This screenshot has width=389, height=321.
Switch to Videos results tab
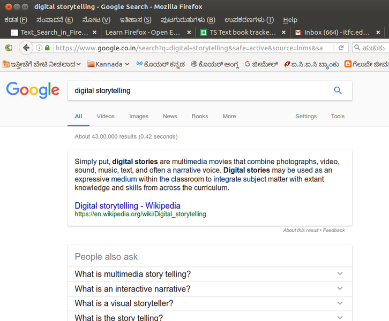click(106, 116)
